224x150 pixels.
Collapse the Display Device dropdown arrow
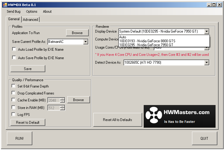206,31
